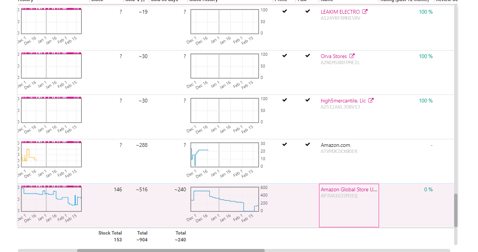Click the LEAKIM ELECTRO seller name

point(340,12)
